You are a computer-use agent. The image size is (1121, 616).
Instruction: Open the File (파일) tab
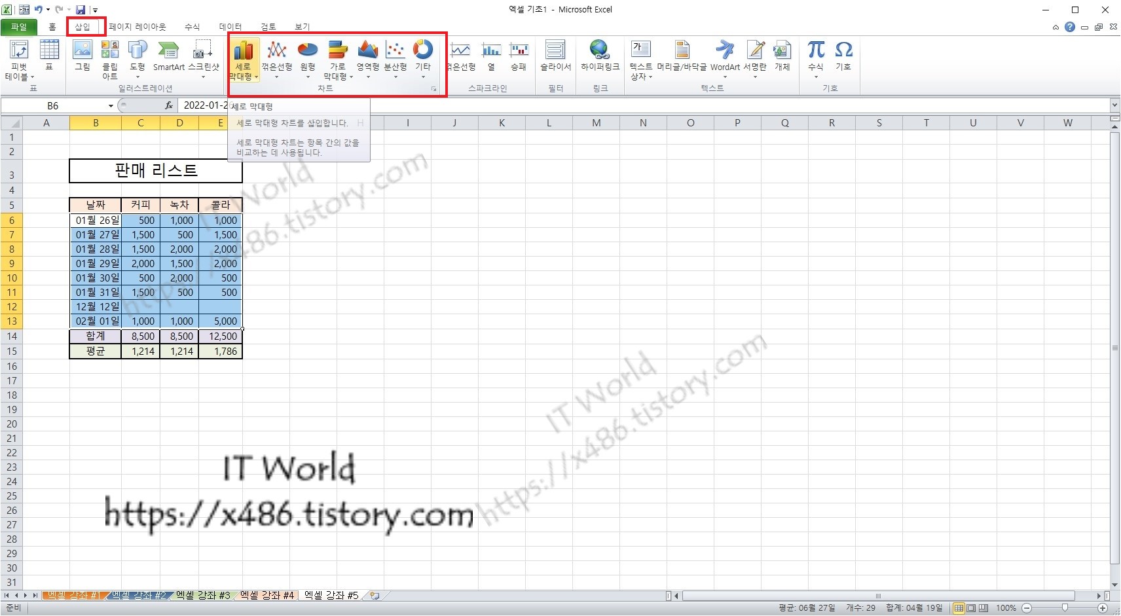19,27
